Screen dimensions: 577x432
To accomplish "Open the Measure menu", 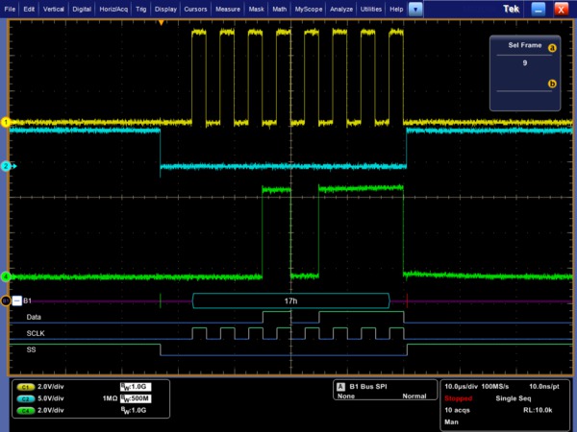I will [x=228, y=9].
